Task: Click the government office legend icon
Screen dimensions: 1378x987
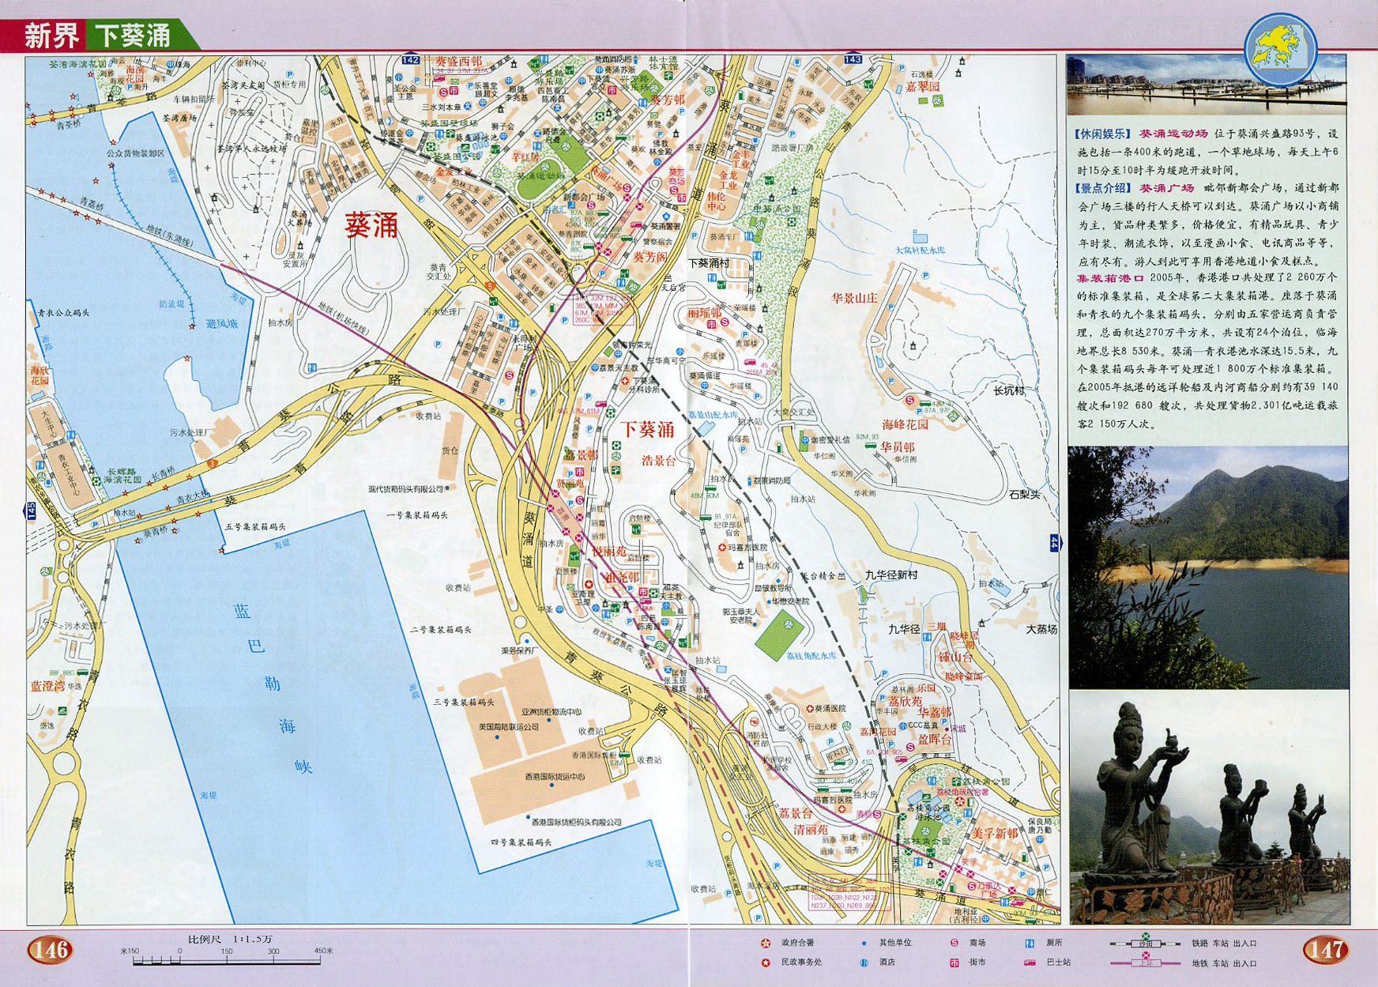Action: [x=765, y=943]
